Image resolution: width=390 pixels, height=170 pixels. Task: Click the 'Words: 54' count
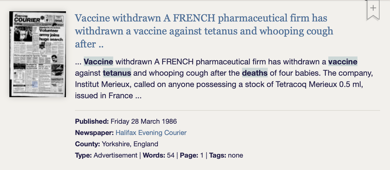pos(158,155)
